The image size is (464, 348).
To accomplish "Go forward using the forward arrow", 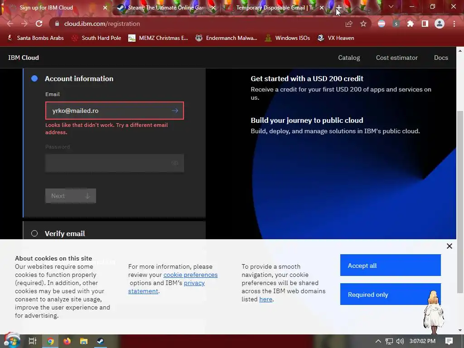I will 24,24.
